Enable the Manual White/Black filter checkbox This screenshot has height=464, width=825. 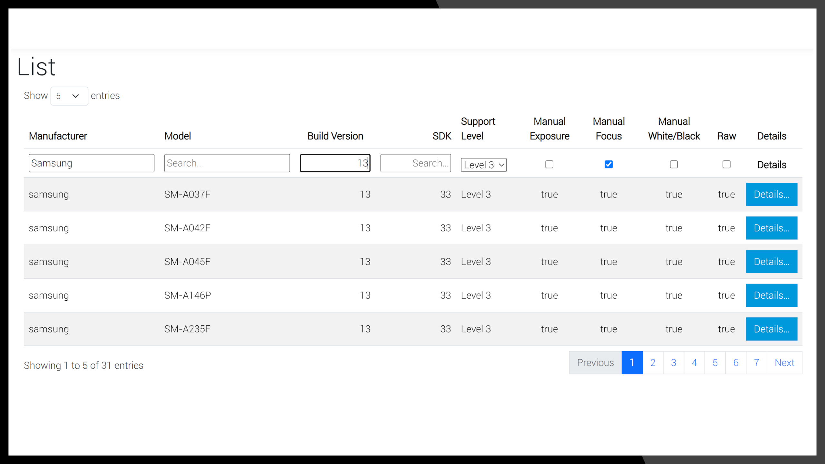click(x=674, y=164)
